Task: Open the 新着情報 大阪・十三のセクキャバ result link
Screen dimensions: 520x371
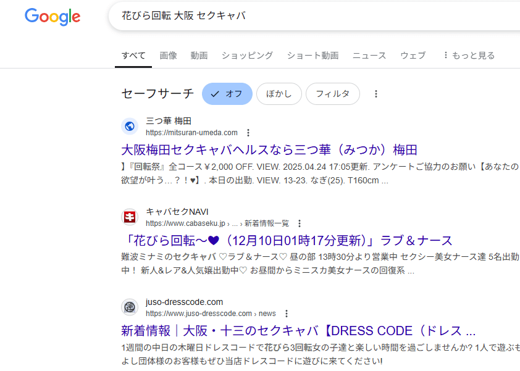Action: pos(298,330)
